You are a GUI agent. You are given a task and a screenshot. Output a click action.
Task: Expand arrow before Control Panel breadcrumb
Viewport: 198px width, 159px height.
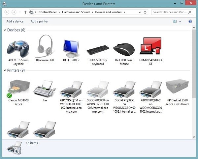(x=36, y=12)
